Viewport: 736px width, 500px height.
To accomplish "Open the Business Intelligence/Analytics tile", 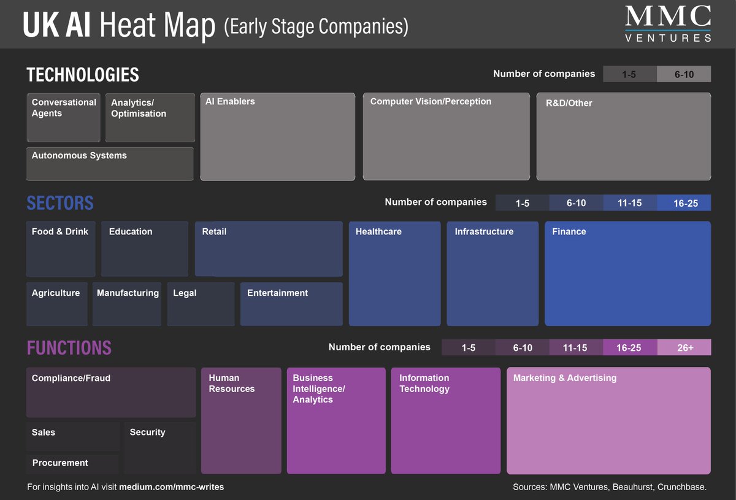I will [x=336, y=420].
